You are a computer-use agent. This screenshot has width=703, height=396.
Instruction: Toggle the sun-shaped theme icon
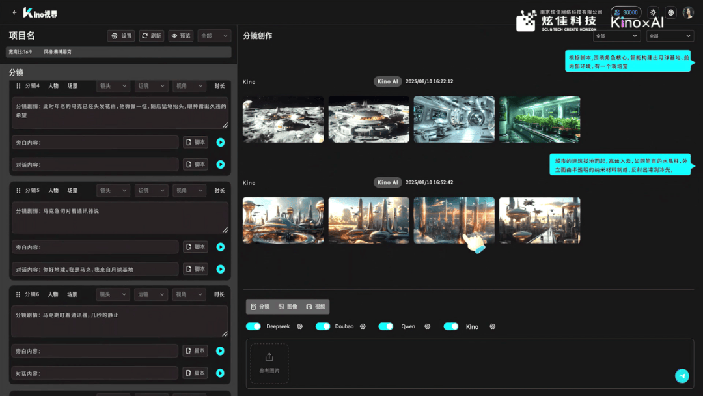(x=653, y=12)
